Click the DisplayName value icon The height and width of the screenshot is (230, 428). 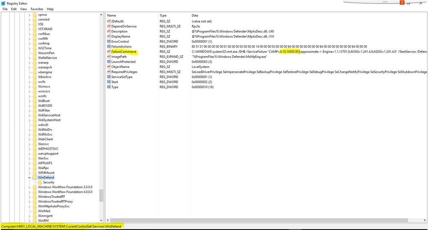(x=109, y=36)
